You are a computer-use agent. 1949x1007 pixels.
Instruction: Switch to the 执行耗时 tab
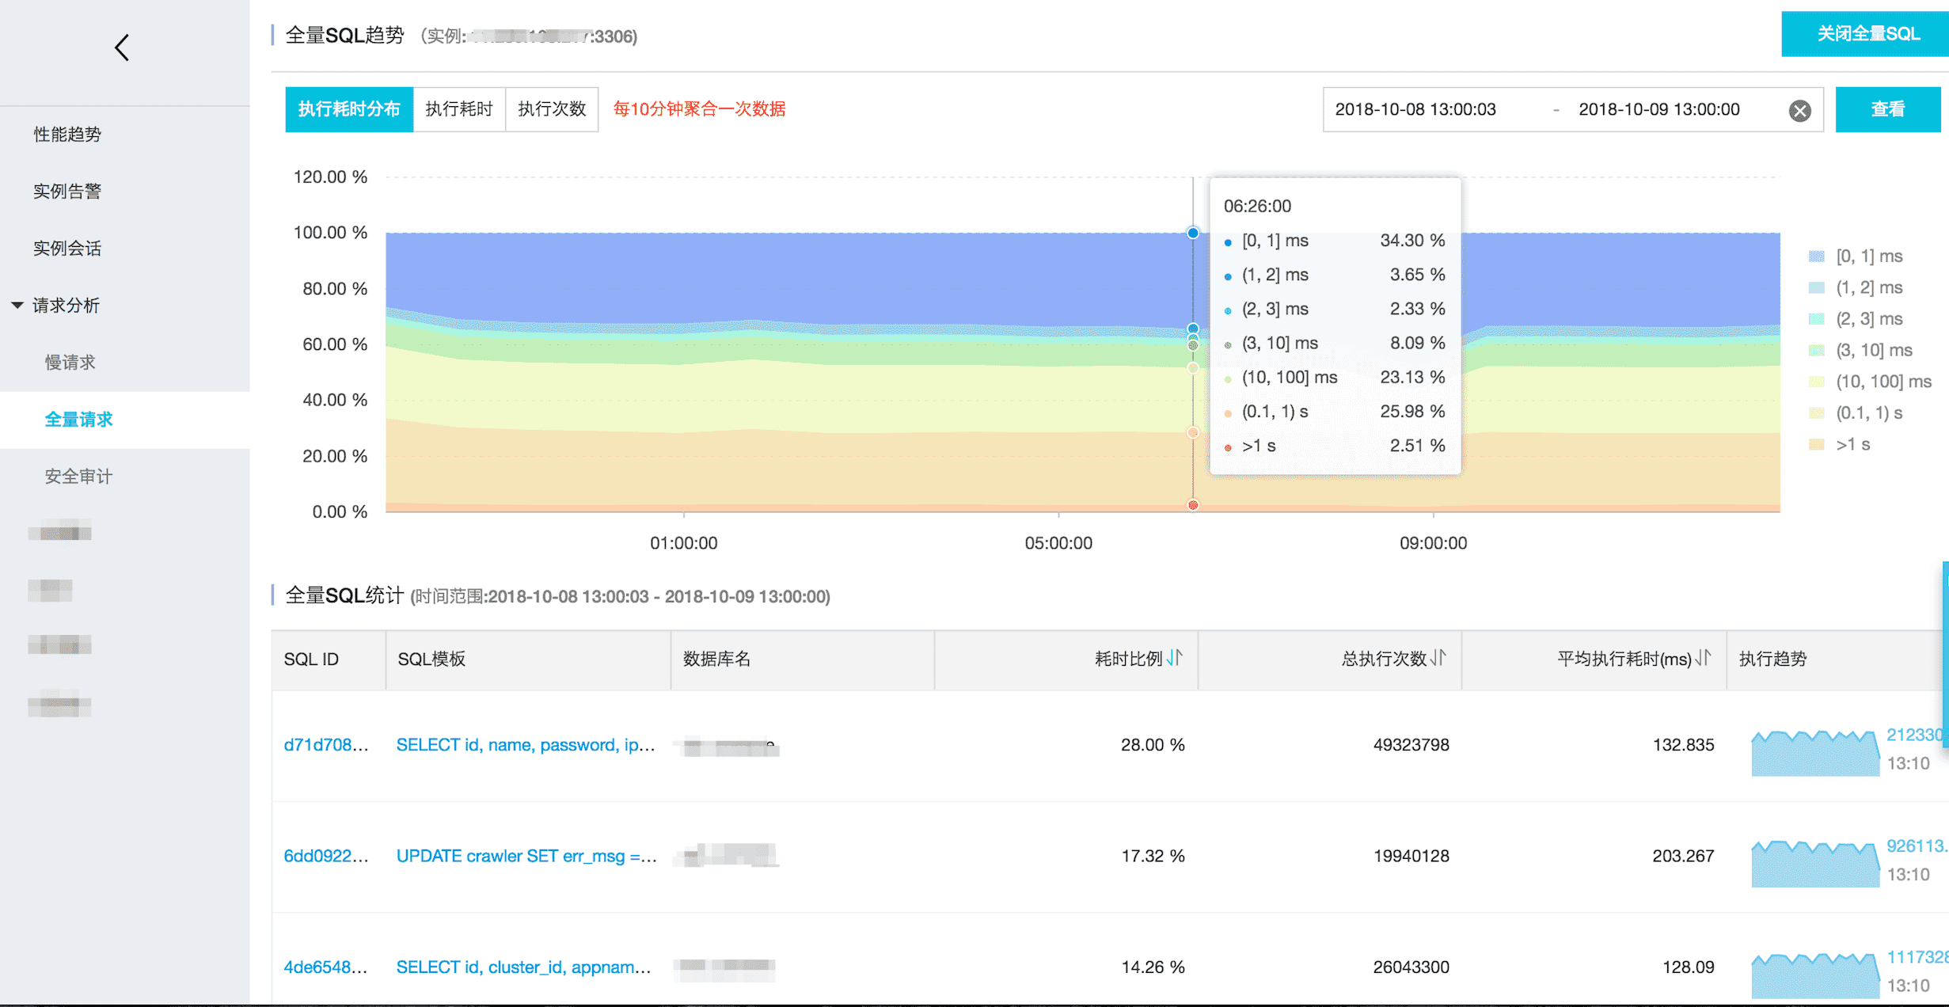point(458,109)
